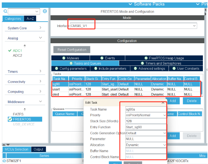Open the Timers and Semaphores tab
This screenshot has width=208, height=164.
point(161,63)
